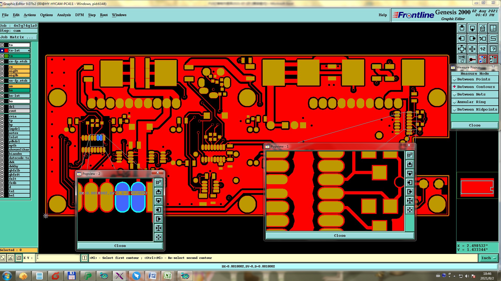Open the Inch units dropdown
This screenshot has height=281, width=501.
pos(488,258)
